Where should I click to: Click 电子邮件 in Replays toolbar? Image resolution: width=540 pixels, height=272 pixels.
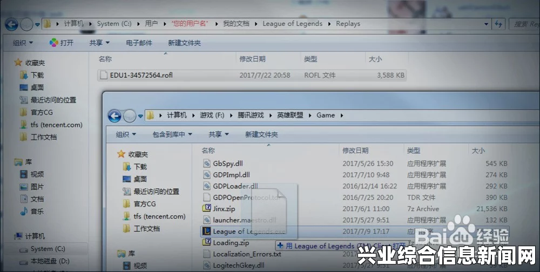tap(139, 43)
